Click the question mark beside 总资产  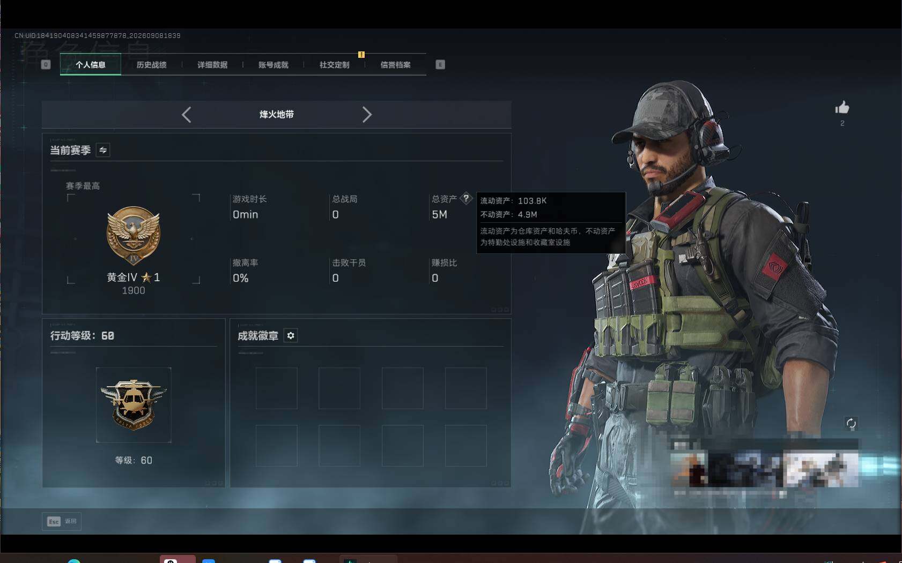(467, 198)
